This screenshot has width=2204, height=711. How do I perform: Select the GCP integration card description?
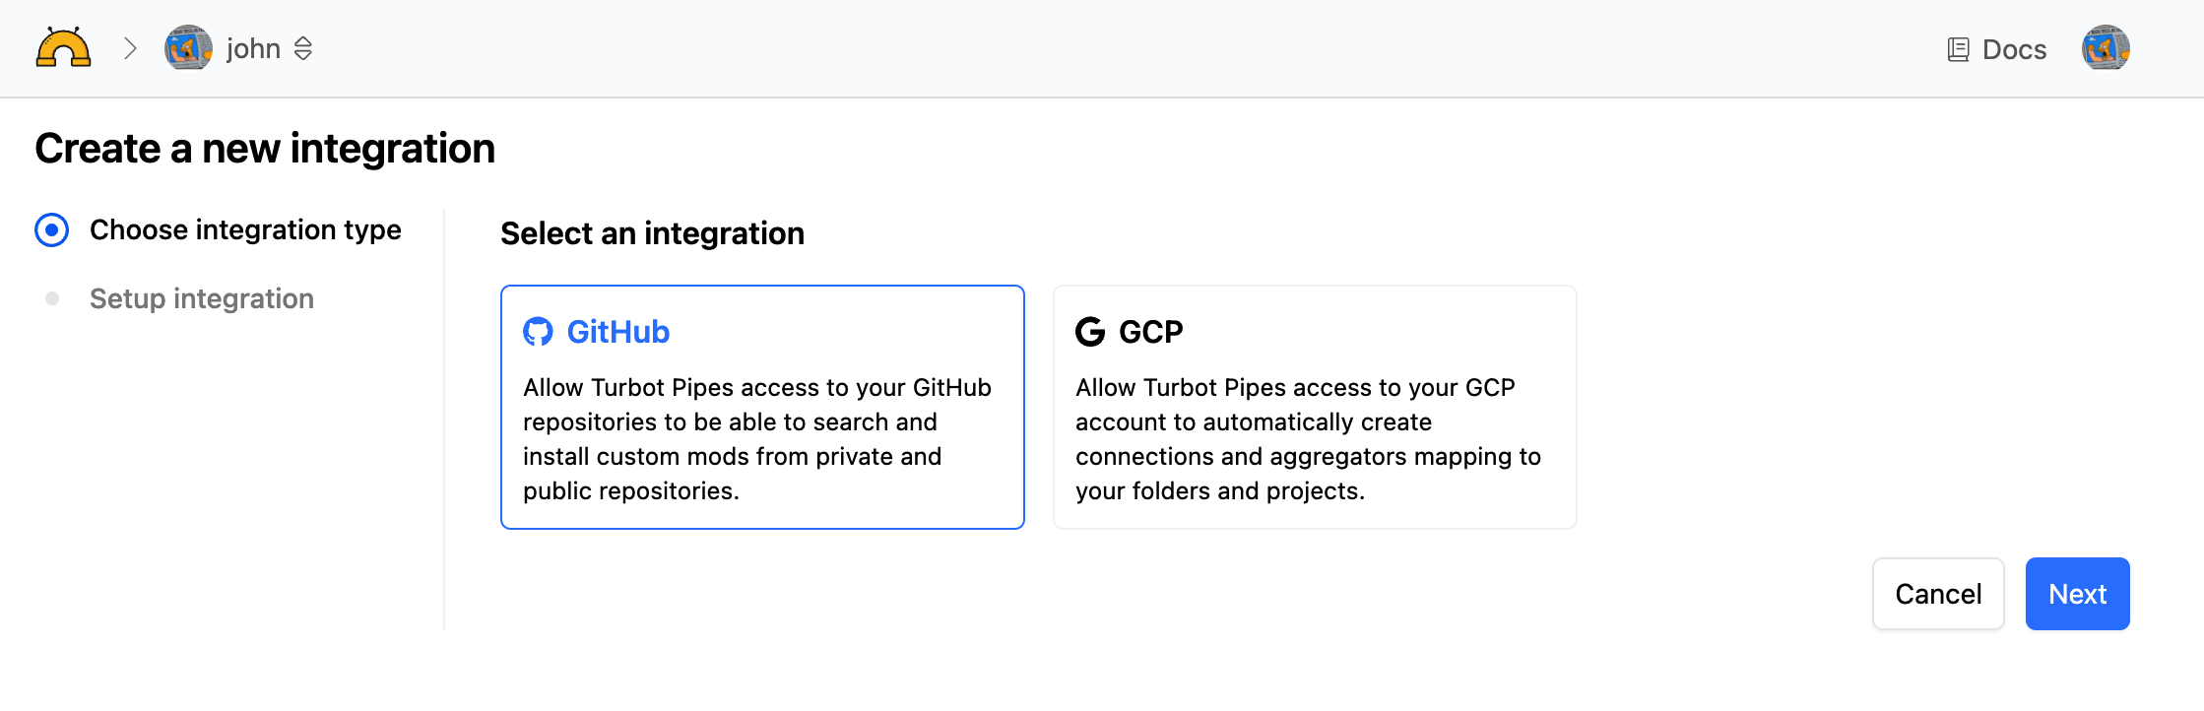pos(1310,439)
